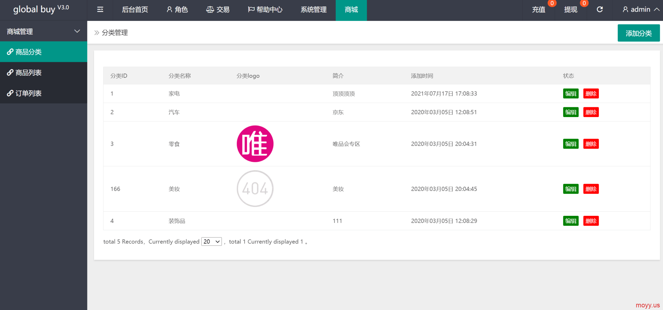Open 订单列表 in the sidebar
The height and width of the screenshot is (310, 663).
28,94
